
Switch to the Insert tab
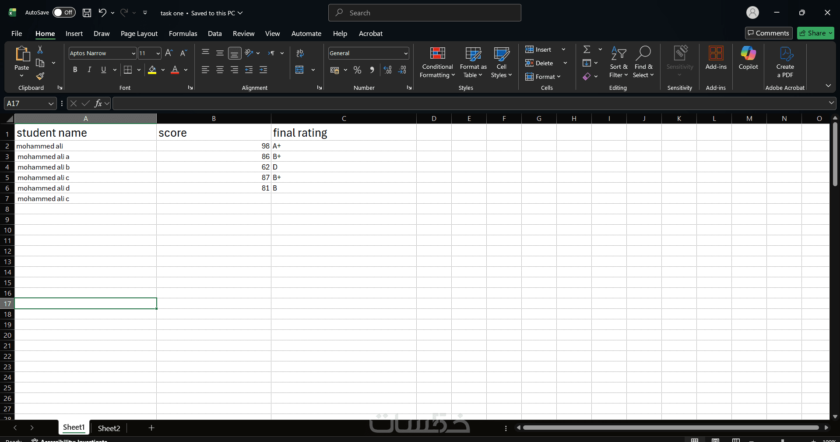point(74,33)
